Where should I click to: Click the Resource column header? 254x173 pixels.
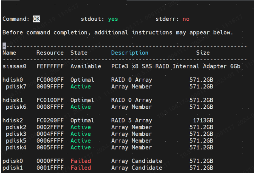click(50, 53)
